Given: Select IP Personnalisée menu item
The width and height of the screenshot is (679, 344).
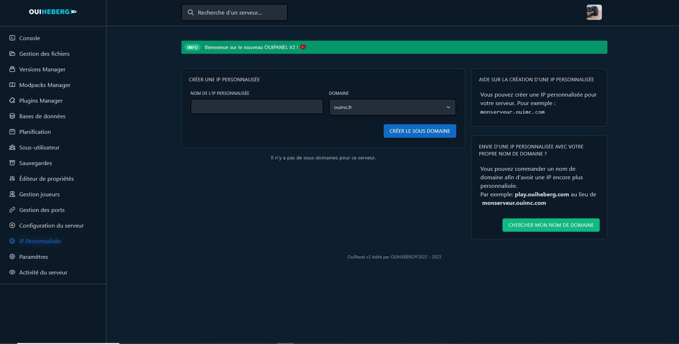Looking at the screenshot, I should pyautogui.click(x=40, y=241).
